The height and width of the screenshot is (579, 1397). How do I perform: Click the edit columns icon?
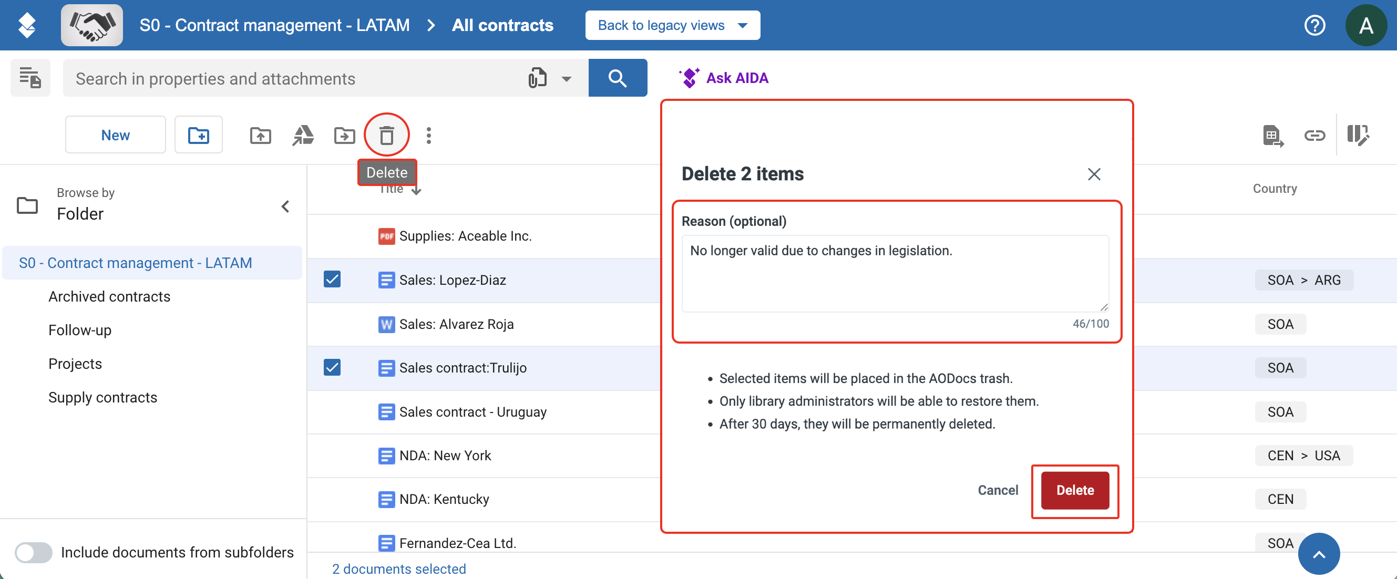[x=1358, y=135]
